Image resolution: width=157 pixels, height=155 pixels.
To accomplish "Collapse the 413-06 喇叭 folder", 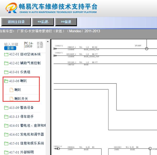I will tap(18, 81).
